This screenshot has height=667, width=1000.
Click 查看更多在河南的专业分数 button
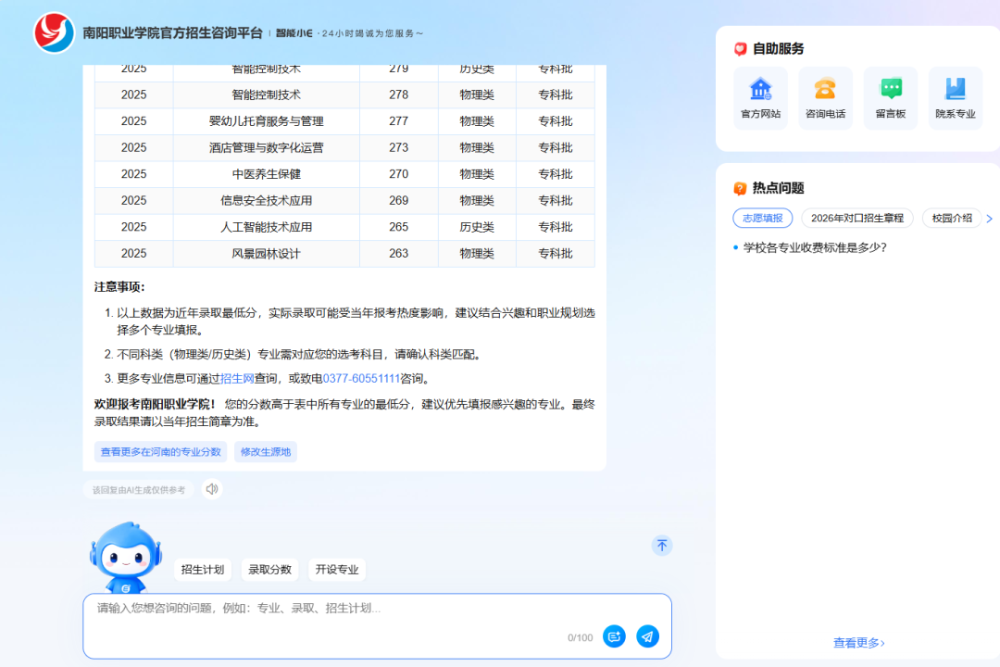point(160,452)
